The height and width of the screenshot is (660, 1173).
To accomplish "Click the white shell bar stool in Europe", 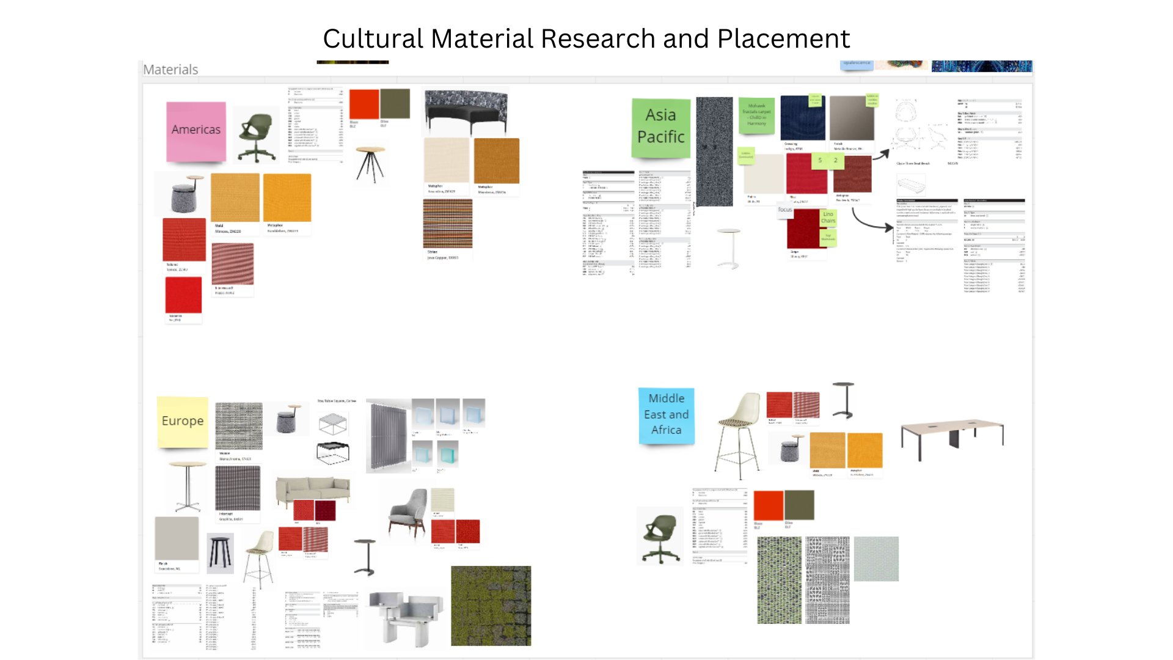I will pyautogui.click(x=260, y=560).
